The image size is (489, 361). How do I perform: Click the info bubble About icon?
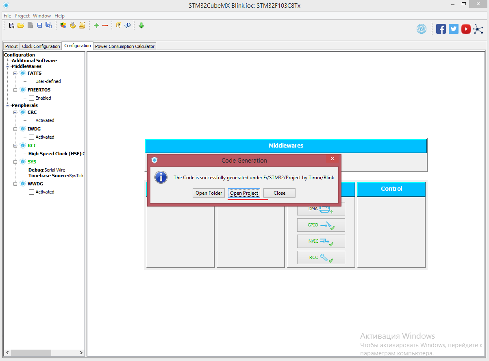pos(128,26)
